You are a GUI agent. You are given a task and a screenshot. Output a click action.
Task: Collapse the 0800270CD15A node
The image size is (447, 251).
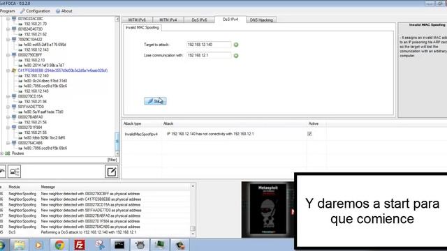pos(8,96)
